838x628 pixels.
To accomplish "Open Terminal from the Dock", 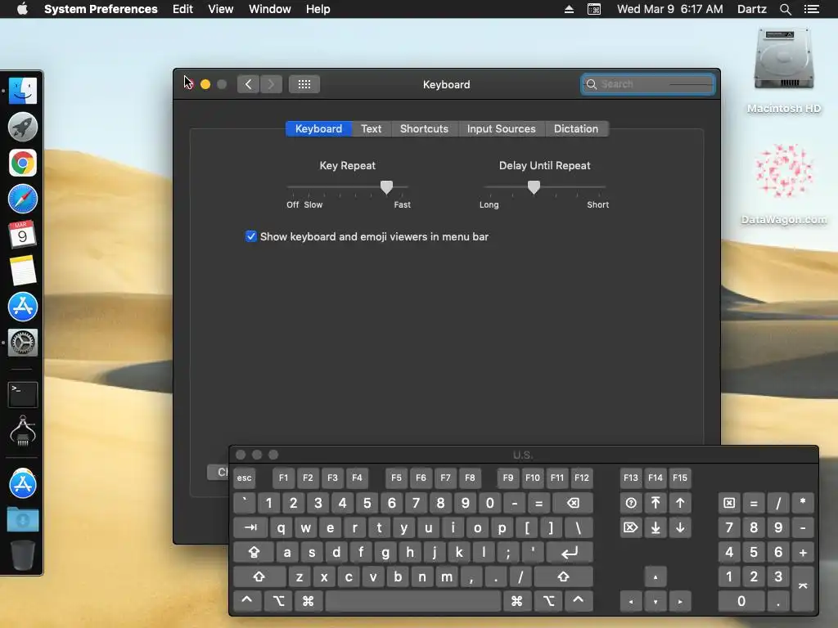I will point(22,395).
